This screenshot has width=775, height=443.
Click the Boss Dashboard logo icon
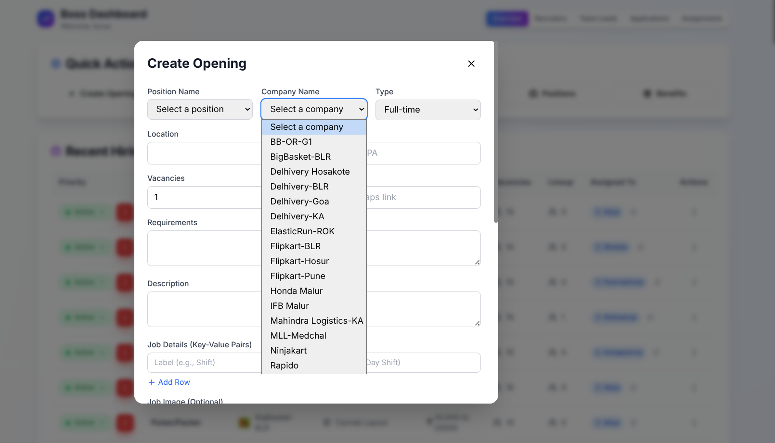pyautogui.click(x=45, y=18)
